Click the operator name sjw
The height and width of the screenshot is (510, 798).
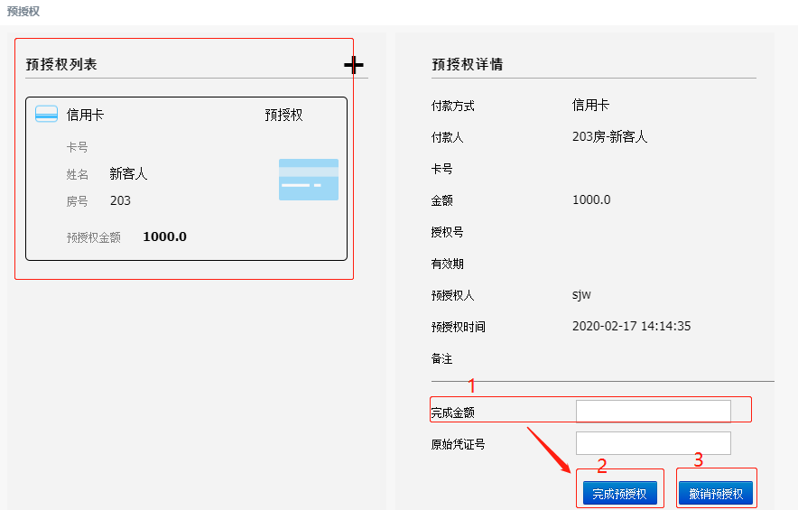coord(581,294)
